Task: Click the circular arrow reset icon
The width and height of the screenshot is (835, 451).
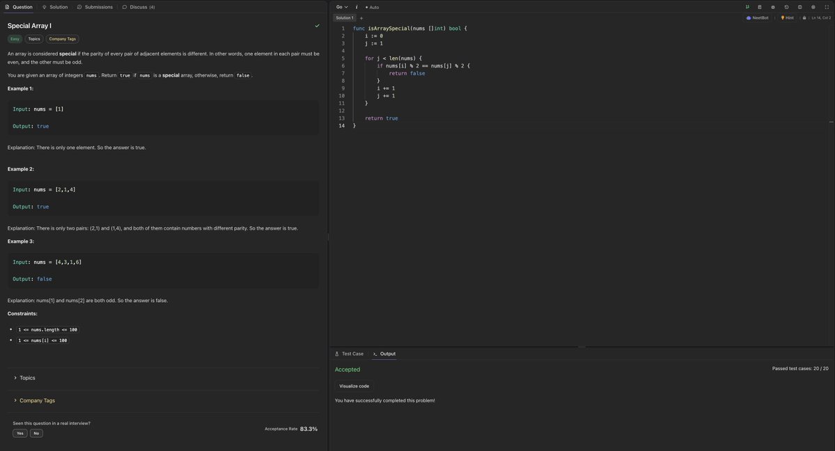Action: tap(786, 7)
